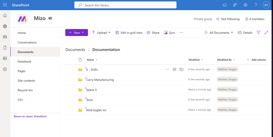The width and height of the screenshot is (273, 137).
Task: Open the app launcher waffle icon
Action: pos(5,5)
